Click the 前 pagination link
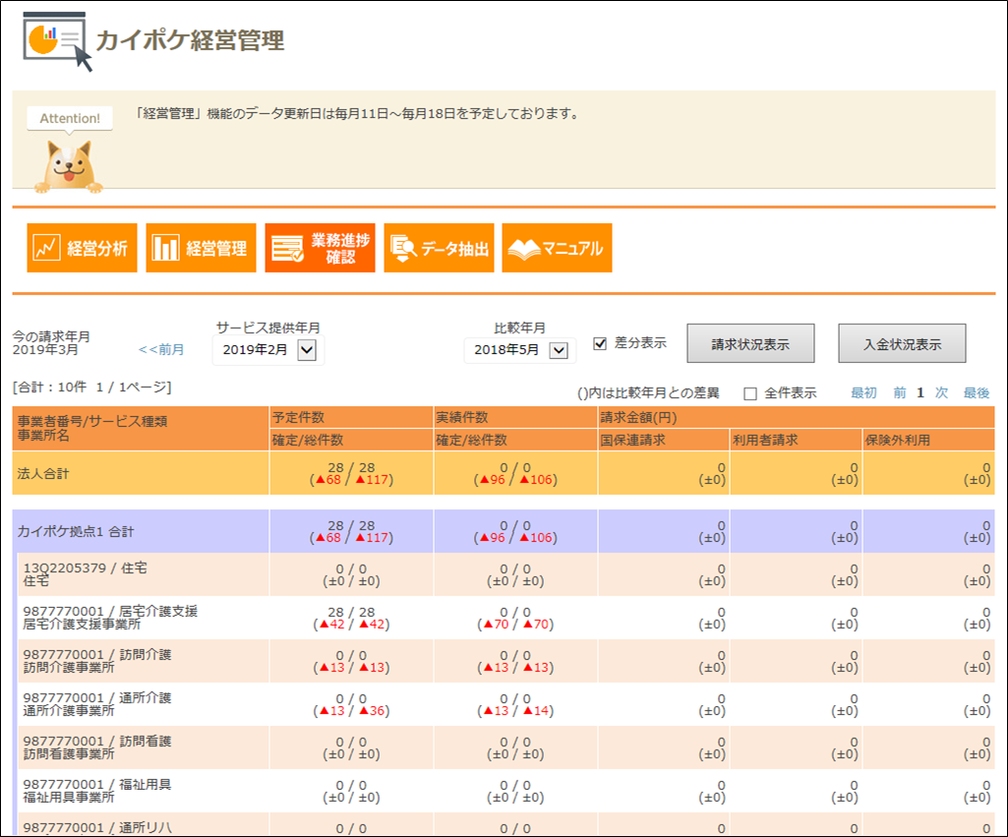The image size is (1008, 837). (900, 392)
